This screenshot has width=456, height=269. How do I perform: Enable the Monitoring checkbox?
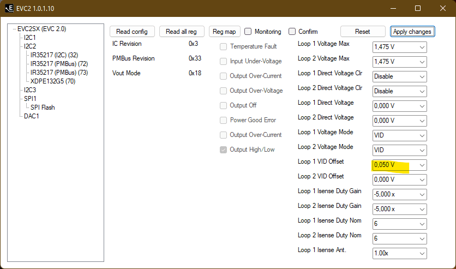pos(248,32)
